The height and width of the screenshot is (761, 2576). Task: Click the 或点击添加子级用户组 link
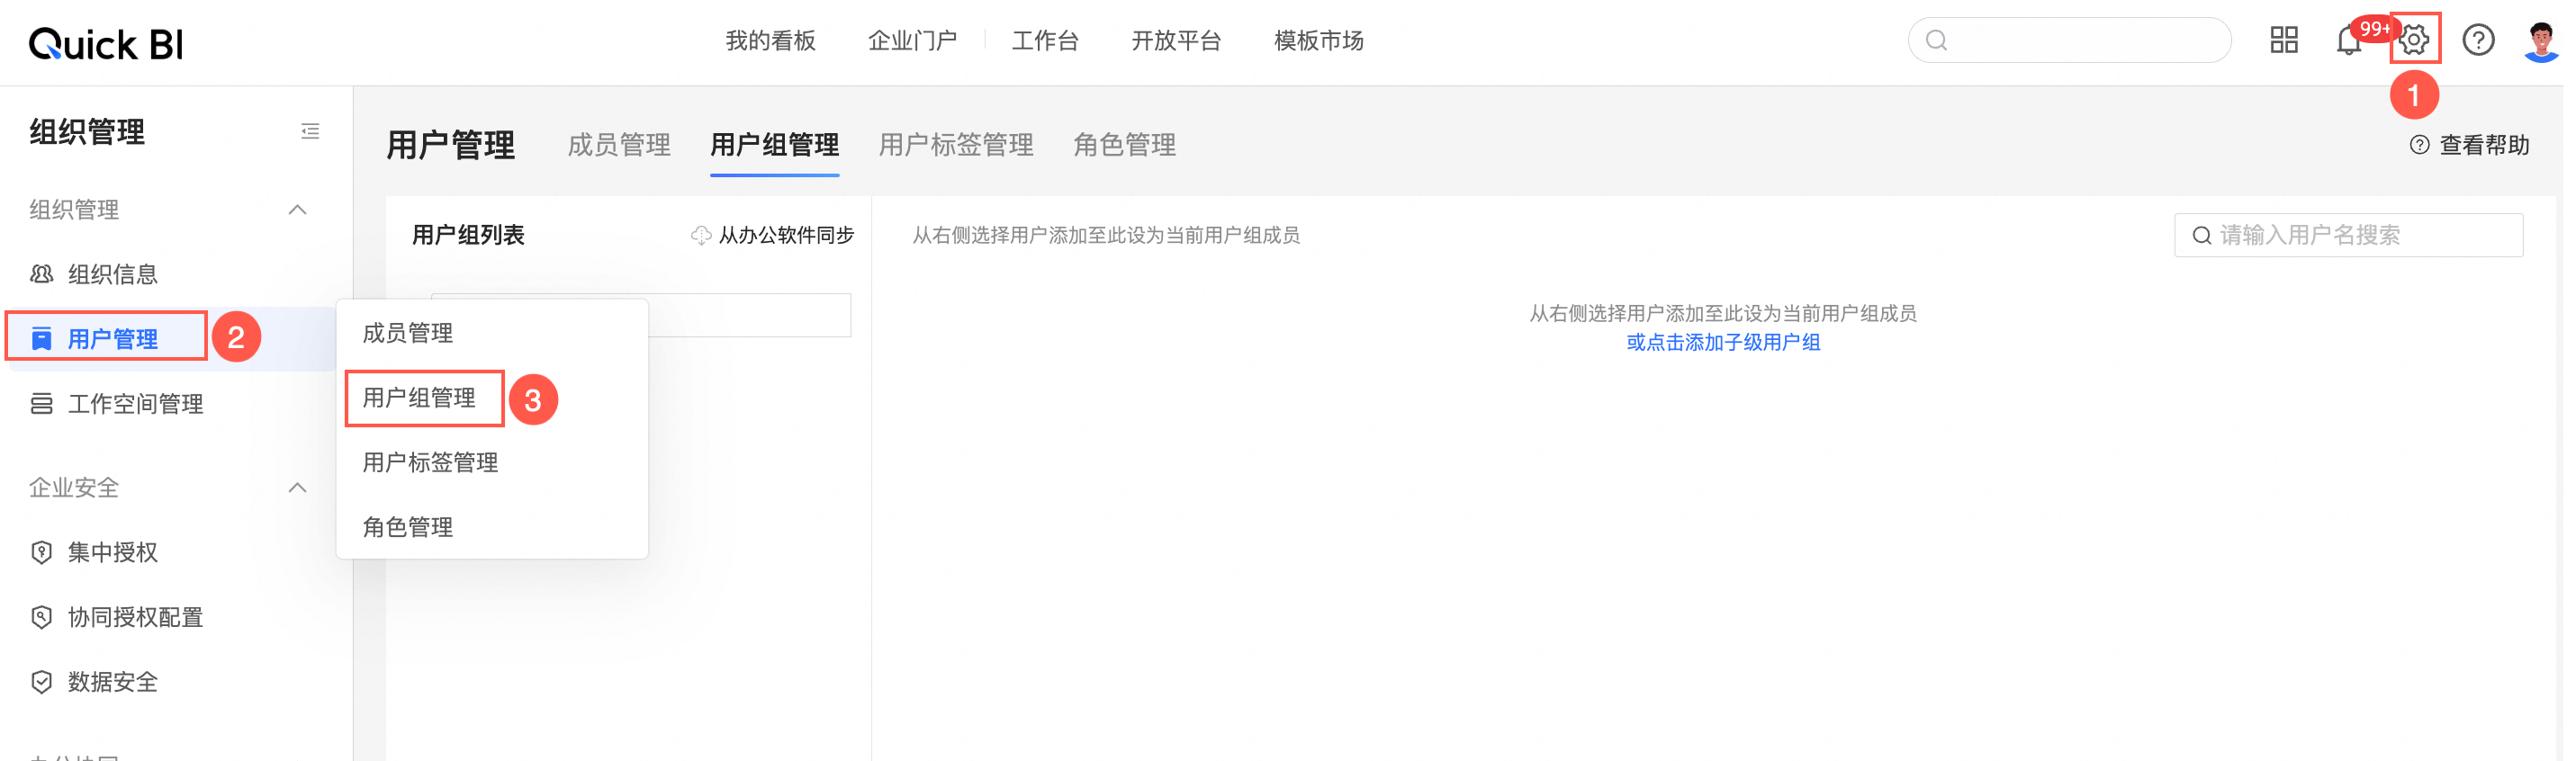[x=1722, y=342]
